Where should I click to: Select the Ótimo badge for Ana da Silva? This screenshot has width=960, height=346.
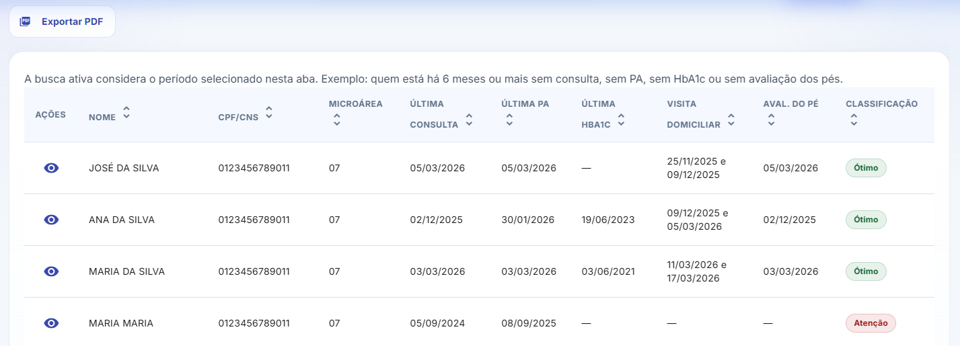click(866, 220)
